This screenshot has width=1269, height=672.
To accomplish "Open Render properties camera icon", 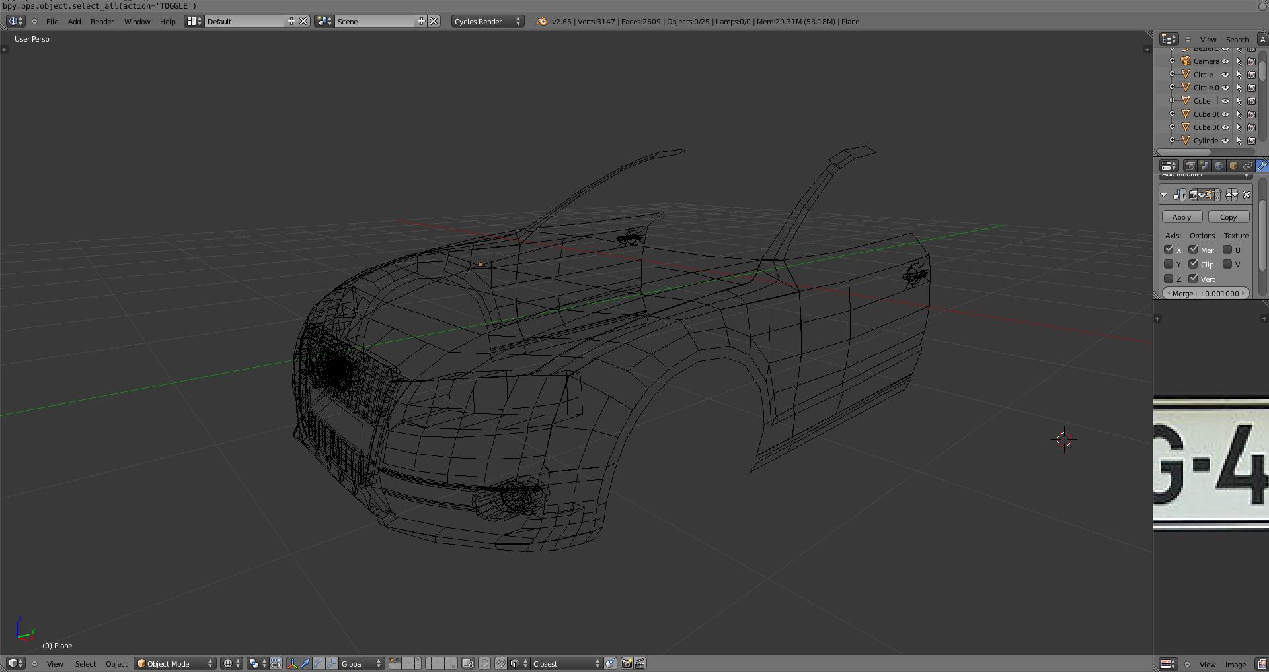I will [1190, 166].
